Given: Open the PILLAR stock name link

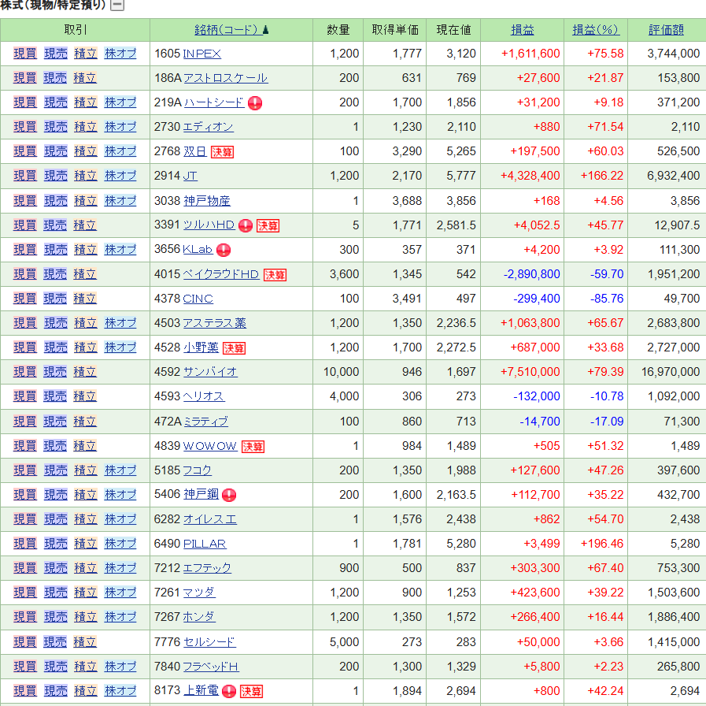Looking at the screenshot, I should tap(205, 544).
